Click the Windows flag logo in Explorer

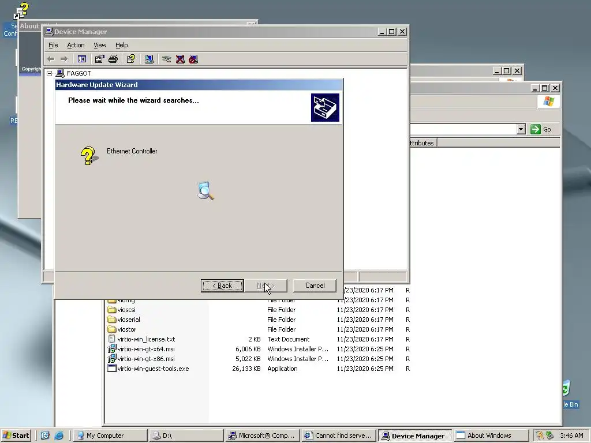pos(549,102)
